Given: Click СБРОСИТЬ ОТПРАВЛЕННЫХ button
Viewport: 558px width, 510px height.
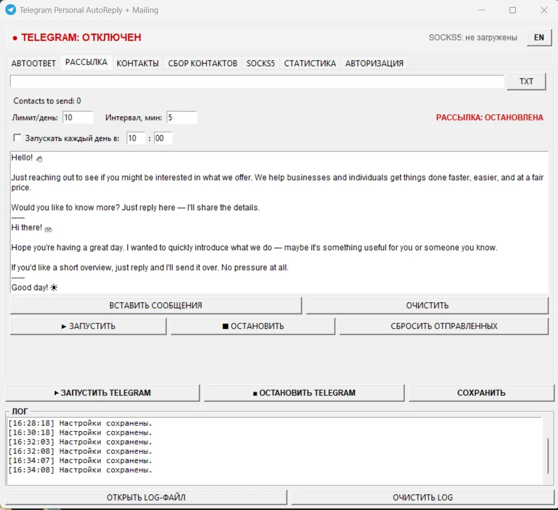Looking at the screenshot, I should [x=444, y=326].
